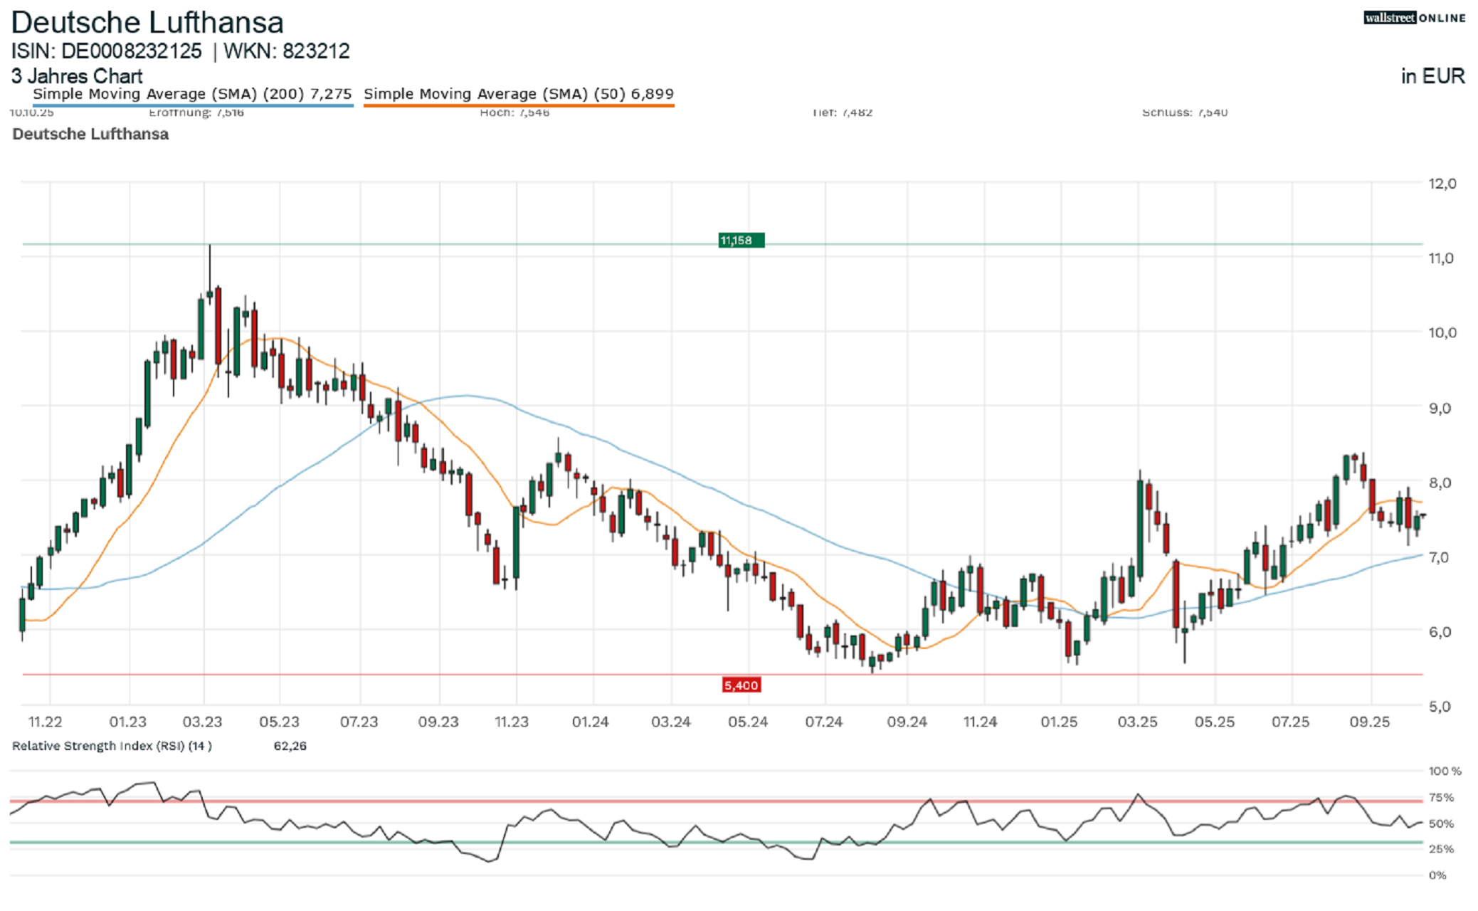Click the green 11,158 high price label
The width and height of the screenshot is (1478, 911).
(x=741, y=241)
